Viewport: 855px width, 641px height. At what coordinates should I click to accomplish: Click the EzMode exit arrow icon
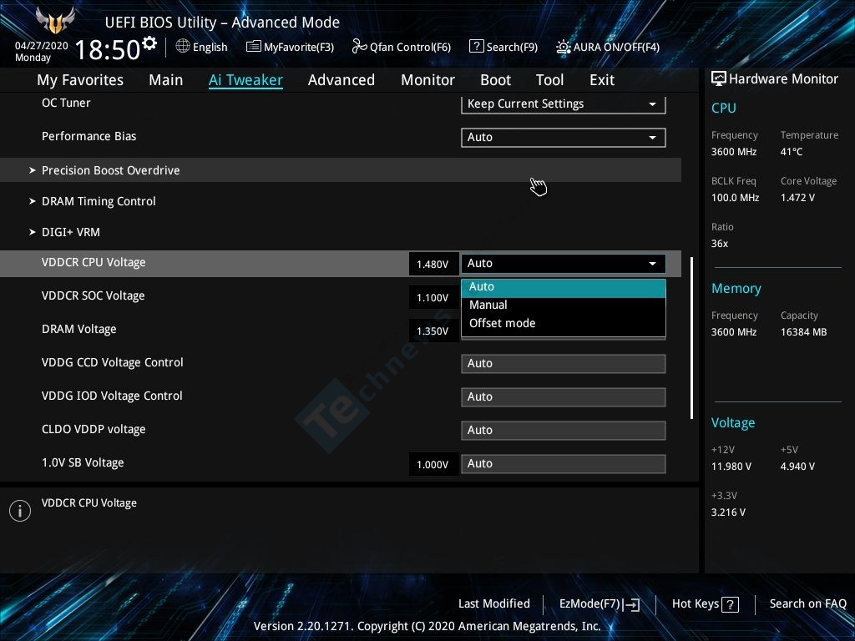pyautogui.click(x=631, y=604)
